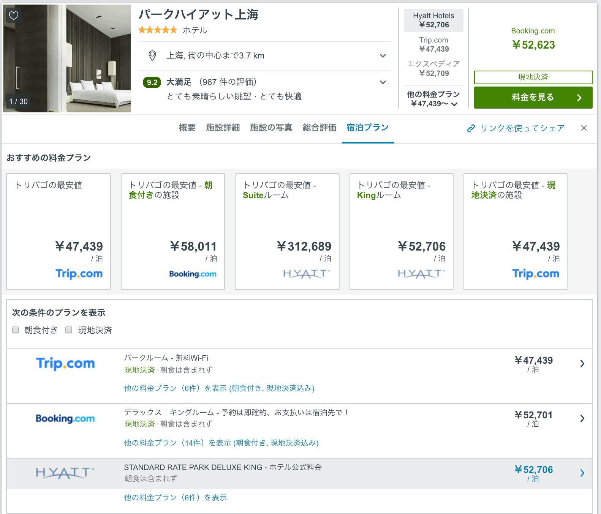The width and height of the screenshot is (601, 514).
Task: Expand Hyatt 他の料金プラン（6件）を表示
Action: tap(175, 498)
